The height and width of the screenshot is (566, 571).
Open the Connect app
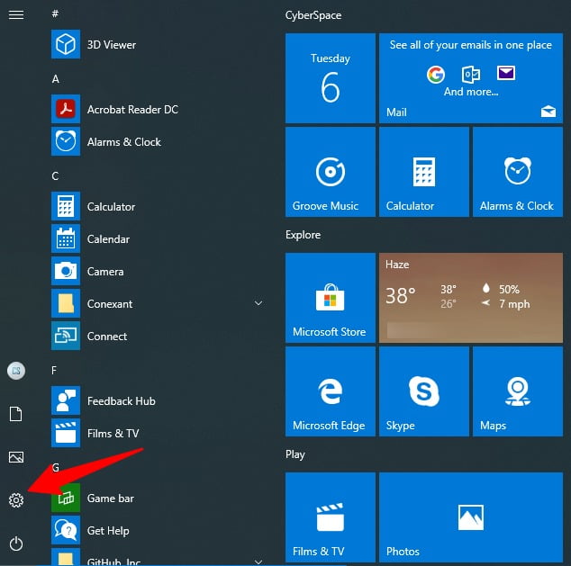point(157,336)
